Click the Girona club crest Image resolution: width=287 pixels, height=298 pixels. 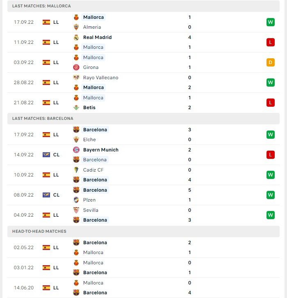point(76,67)
